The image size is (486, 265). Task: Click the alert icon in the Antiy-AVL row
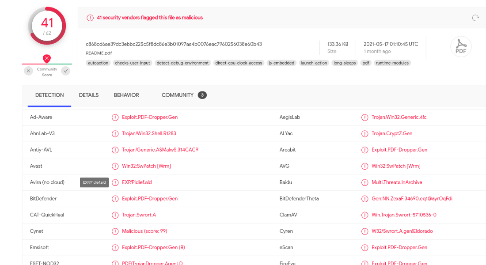point(115,150)
